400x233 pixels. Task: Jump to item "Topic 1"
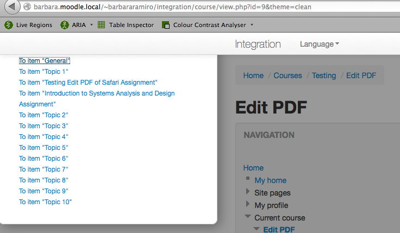pos(43,72)
